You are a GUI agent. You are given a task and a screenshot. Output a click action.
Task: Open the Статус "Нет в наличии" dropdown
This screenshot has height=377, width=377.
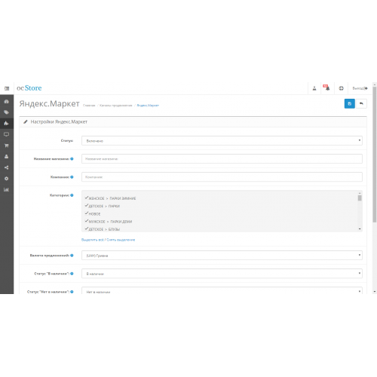(222, 291)
